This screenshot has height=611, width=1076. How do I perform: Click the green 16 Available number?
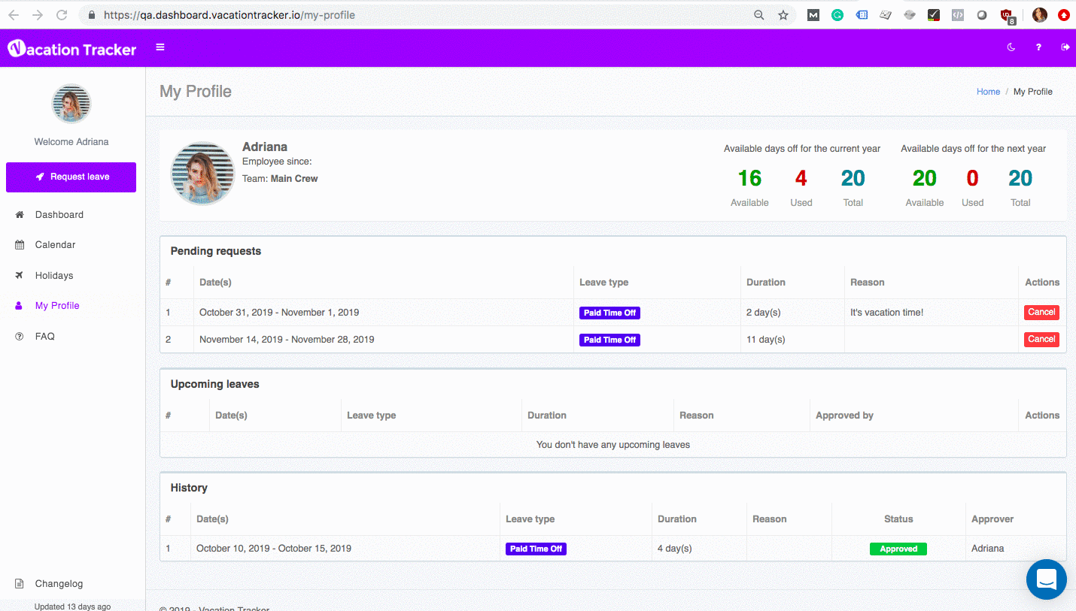[749, 179]
